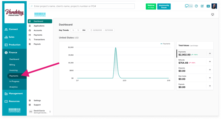This screenshot has height=119, width=221.
Task: Open the Production checklist icon
Action: pos(6,45)
